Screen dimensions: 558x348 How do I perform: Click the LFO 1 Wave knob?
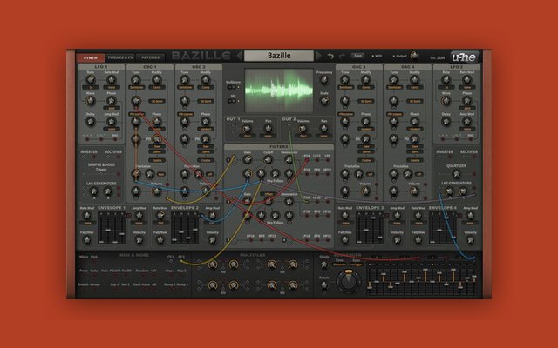click(x=91, y=101)
